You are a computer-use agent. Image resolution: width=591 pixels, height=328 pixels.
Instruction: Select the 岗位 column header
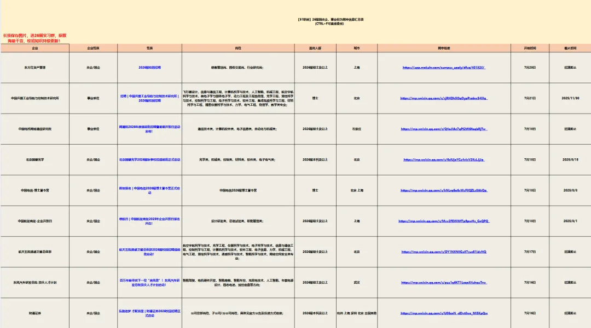pyautogui.click(x=238, y=48)
